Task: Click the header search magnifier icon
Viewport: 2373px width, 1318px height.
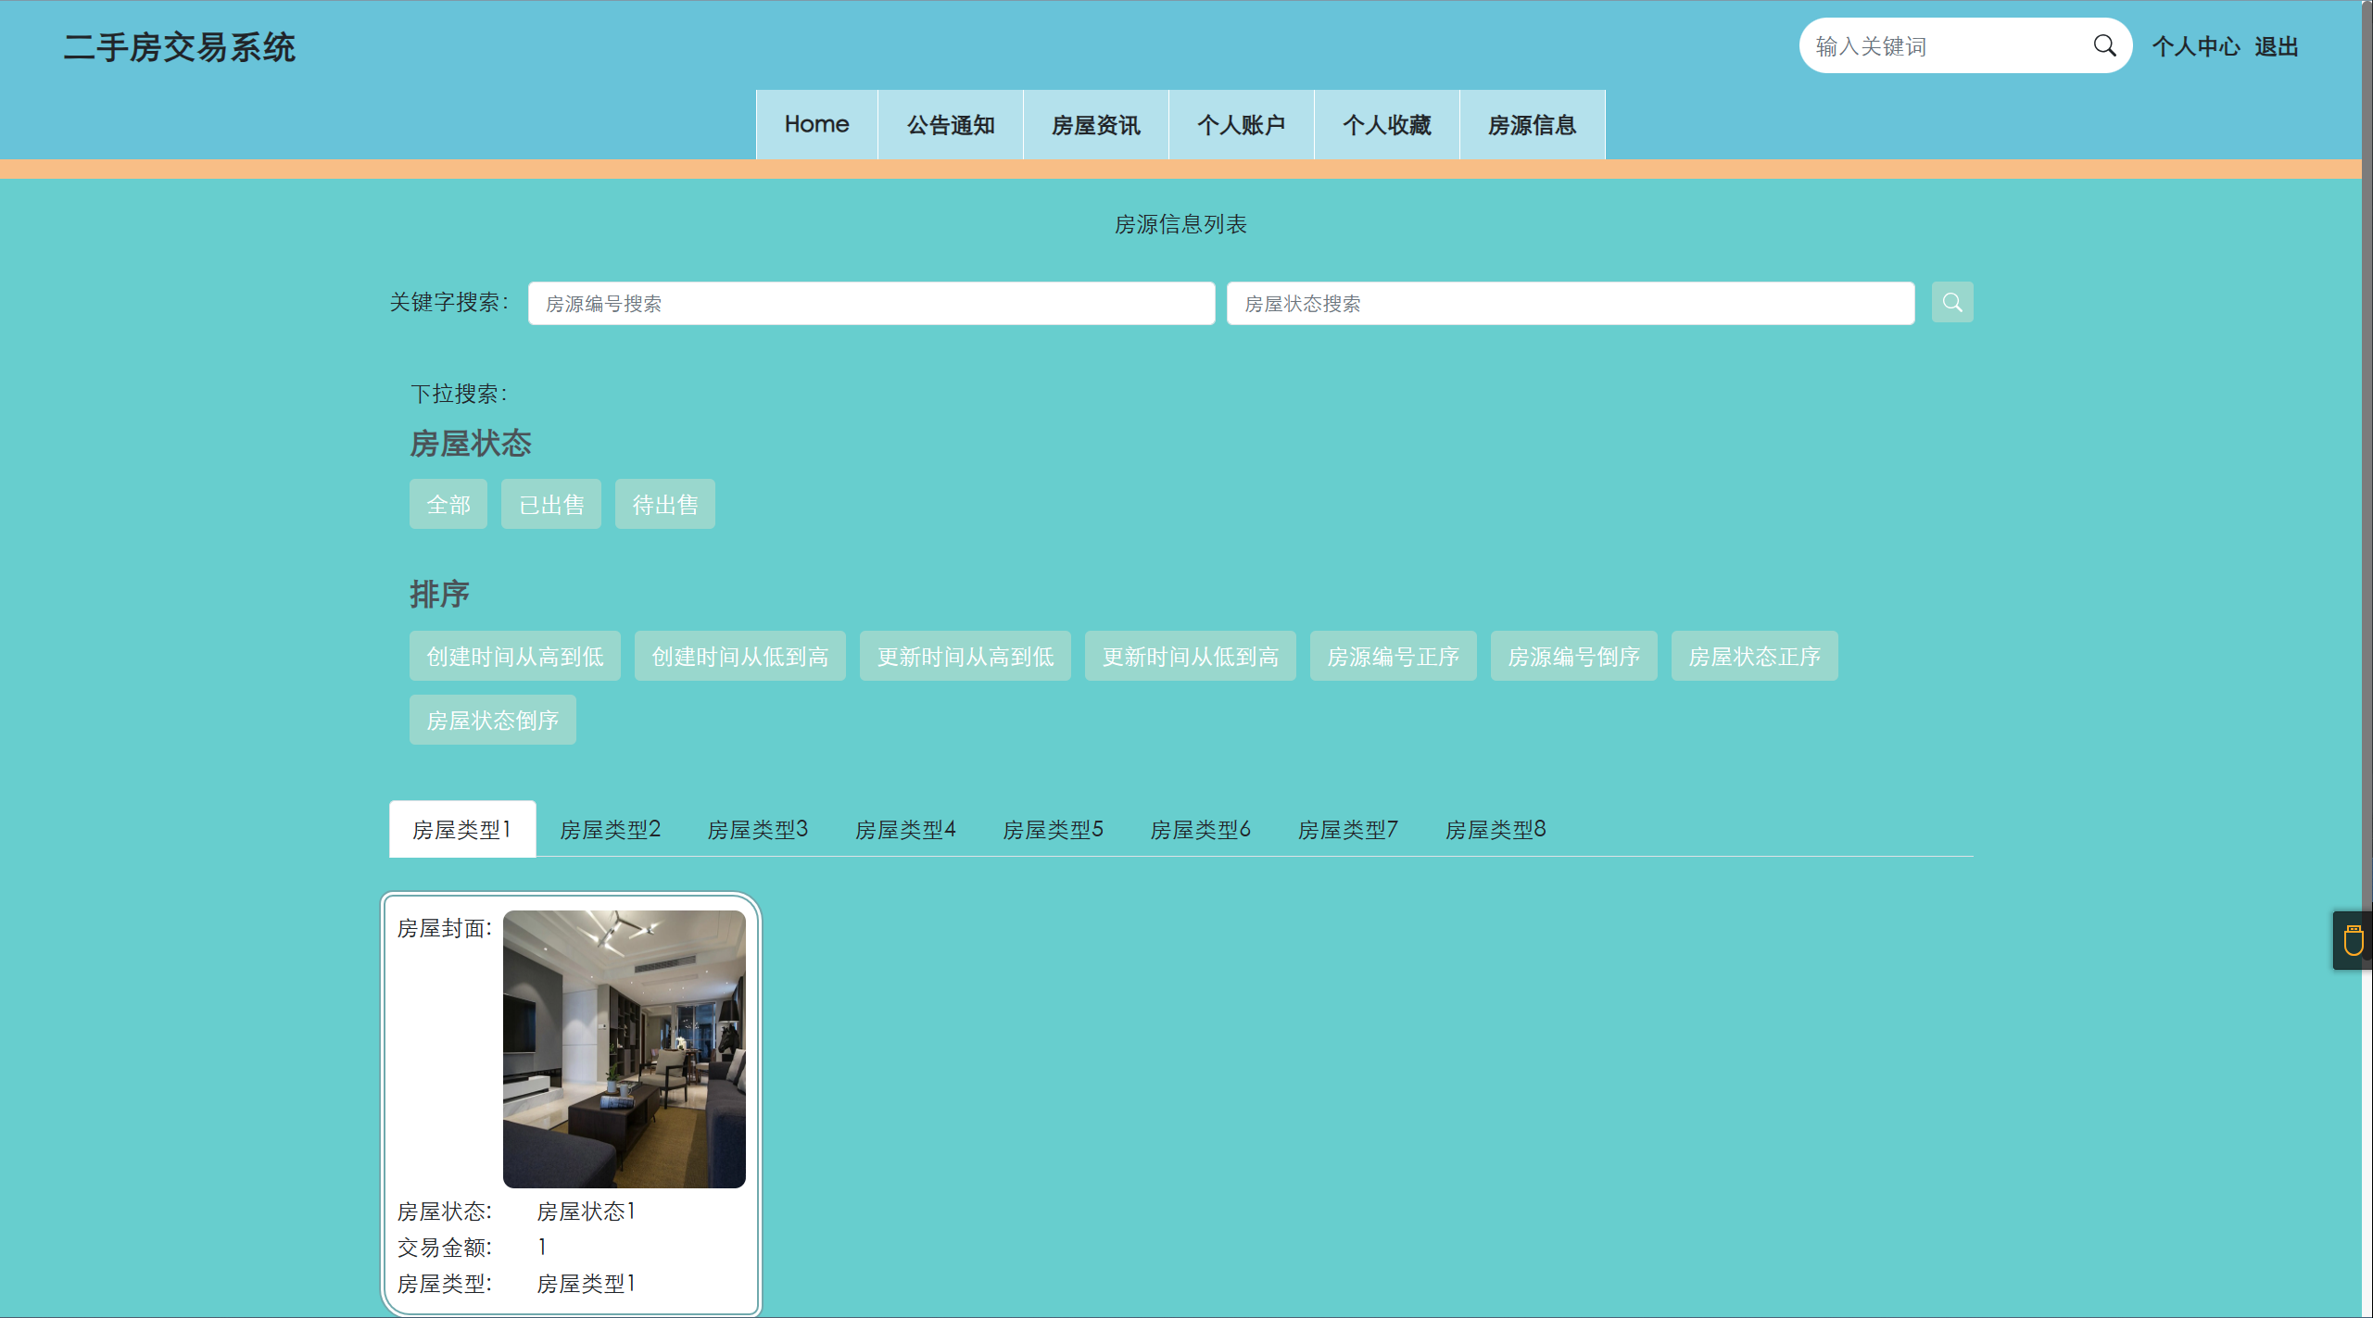Action: pyautogui.click(x=2104, y=45)
